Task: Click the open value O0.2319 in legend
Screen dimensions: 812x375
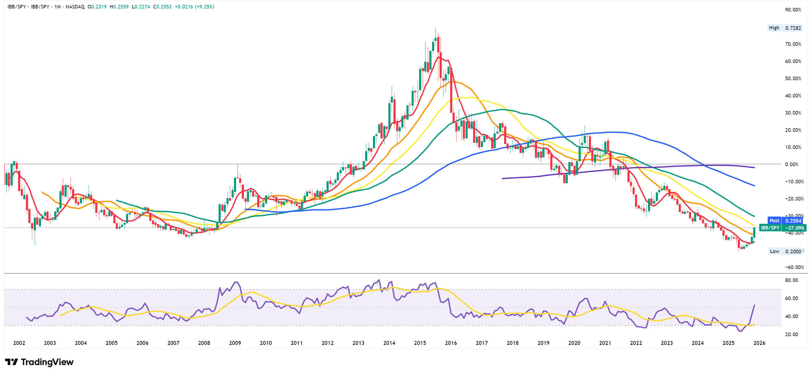Action: point(97,7)
